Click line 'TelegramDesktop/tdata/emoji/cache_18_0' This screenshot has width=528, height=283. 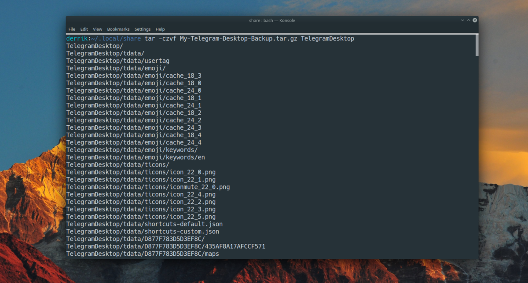click(x=134, y=83)
